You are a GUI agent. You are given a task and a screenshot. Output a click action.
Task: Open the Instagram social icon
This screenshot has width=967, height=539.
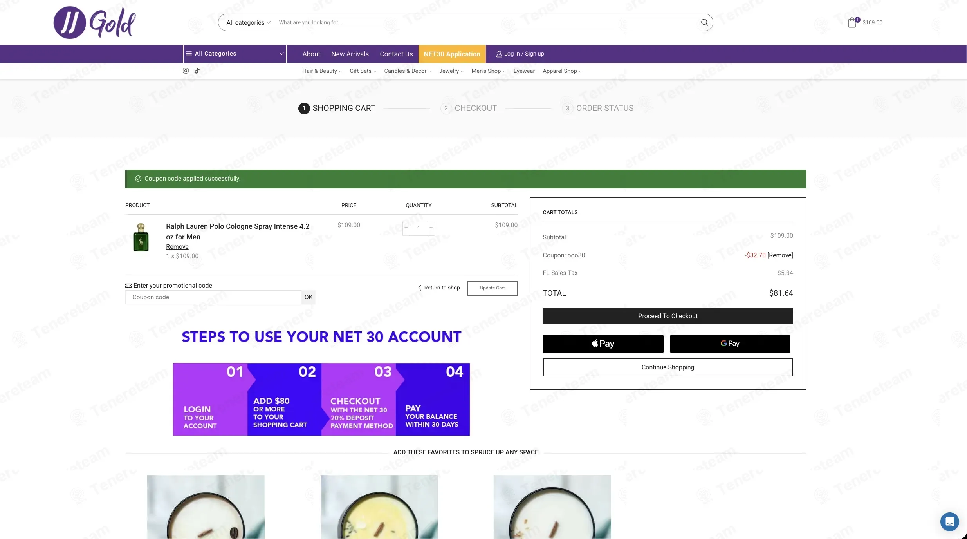click(186, 71)
